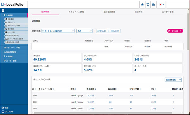Click the 245円 CPC card
This screenshot has width=190, height=115.
tap(158, 58)
